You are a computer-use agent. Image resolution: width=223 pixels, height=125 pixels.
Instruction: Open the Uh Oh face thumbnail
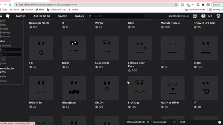click(107, 88)
